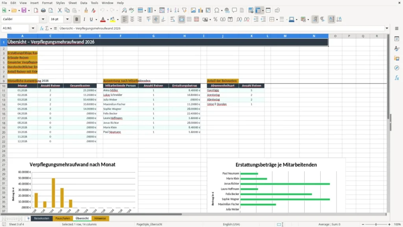Select column O by its header
This screenshot has height=227, width=403.
[x=335, y=36]
